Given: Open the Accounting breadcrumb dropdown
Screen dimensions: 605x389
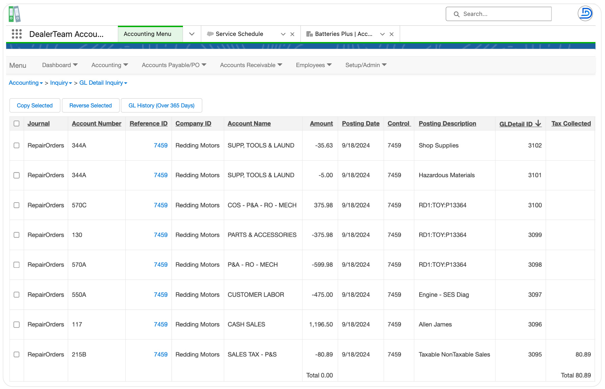Looking at the screenshot, I should click(x=26, y=83).
